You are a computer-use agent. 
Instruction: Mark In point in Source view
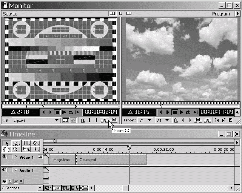(x=89, y=120)
